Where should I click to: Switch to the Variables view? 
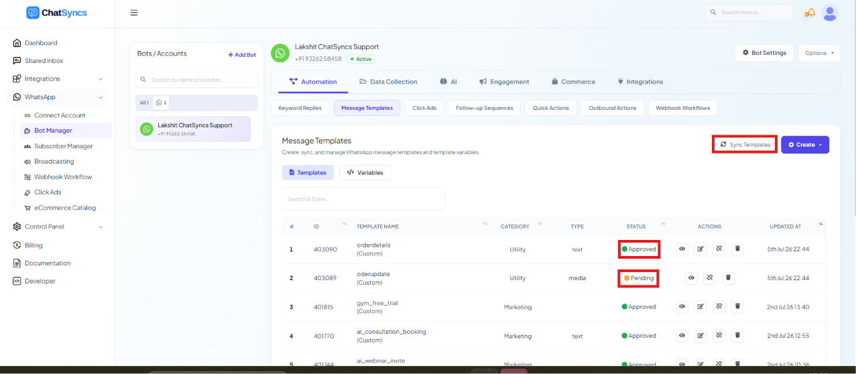click(x=365, y=172)
